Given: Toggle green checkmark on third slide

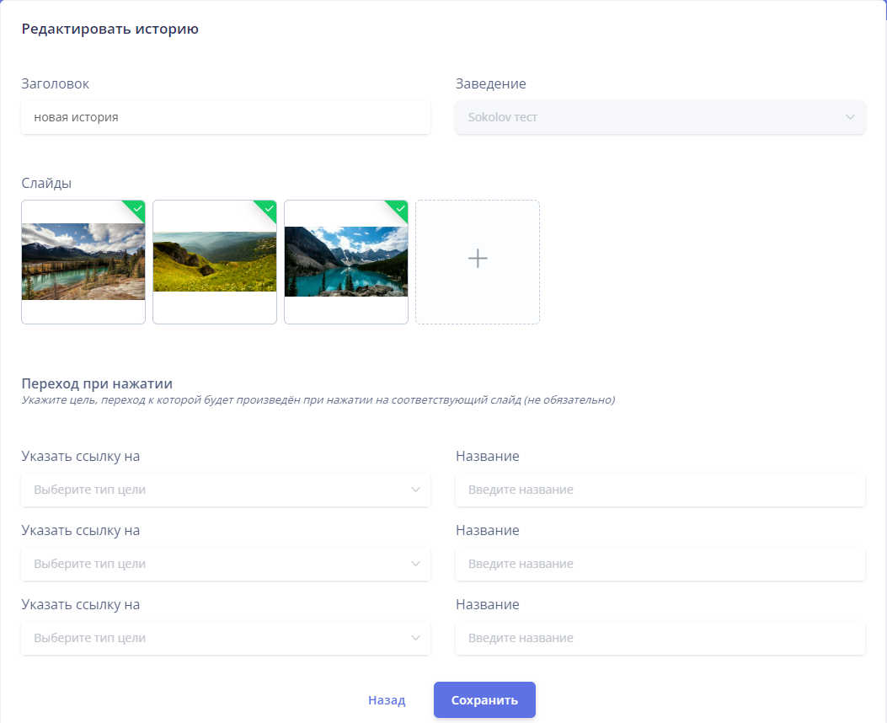Looking at the screenshot, I should [x=400, y=208].
